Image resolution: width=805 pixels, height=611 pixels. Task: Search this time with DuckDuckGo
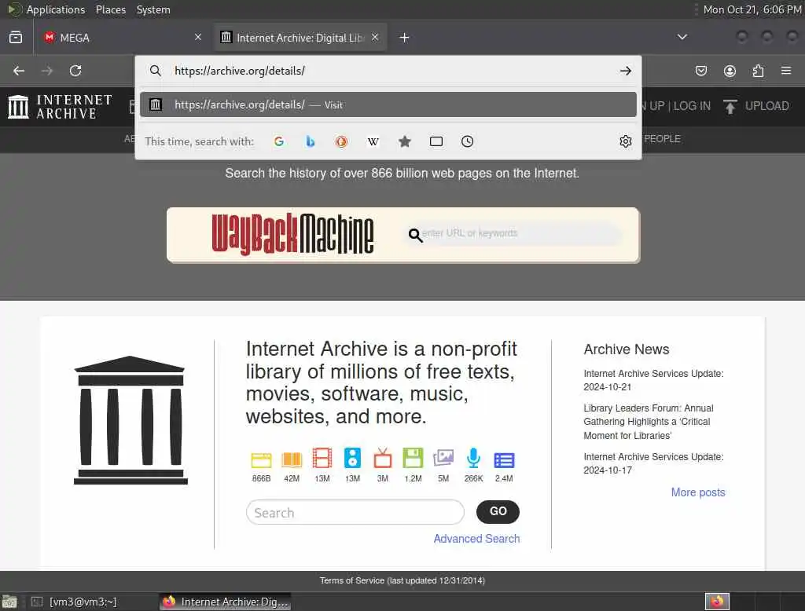pos(341,141)
